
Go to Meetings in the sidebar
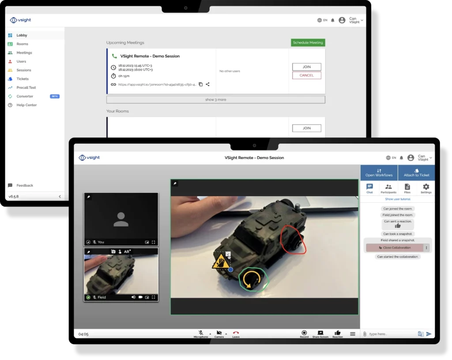pos(24,53)
